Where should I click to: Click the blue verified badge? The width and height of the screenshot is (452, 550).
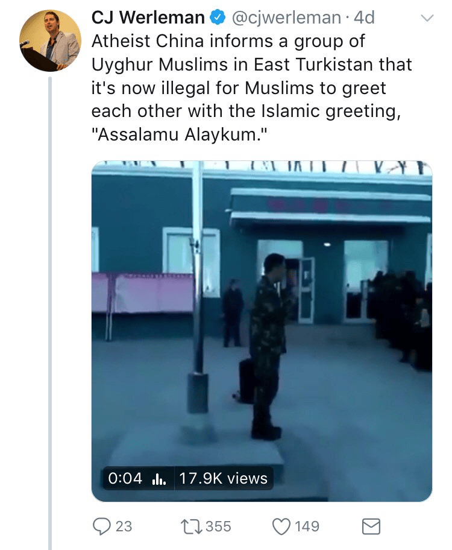click(218, 17)
